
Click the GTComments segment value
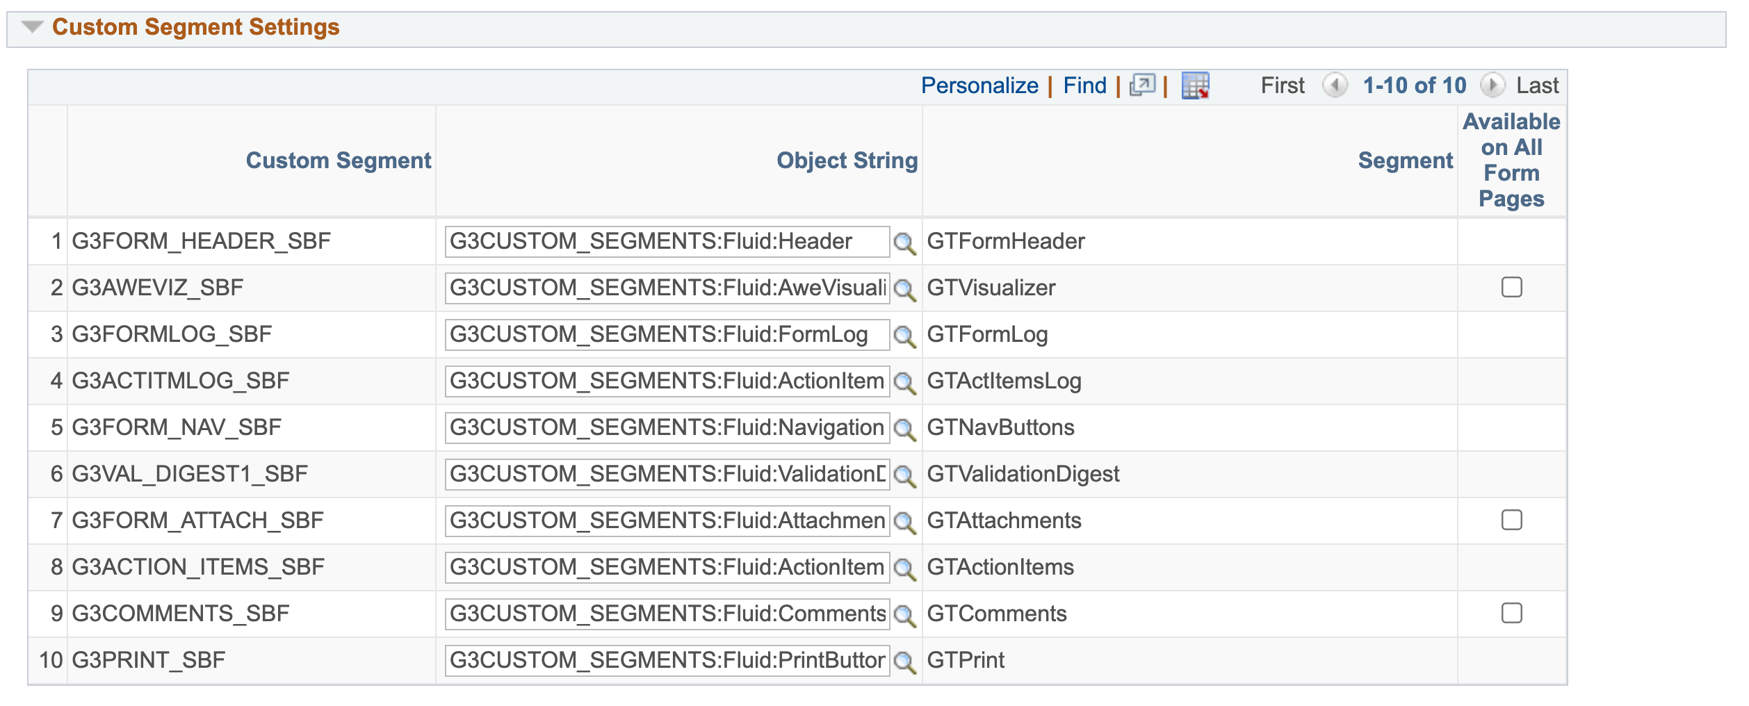996,614
